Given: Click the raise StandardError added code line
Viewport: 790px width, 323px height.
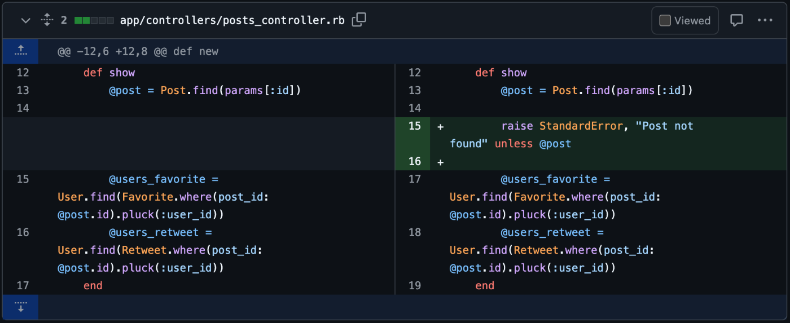Looking at the screenshot, I should click(x=571, y=135).
